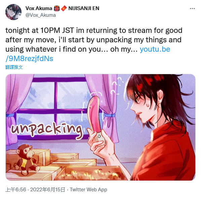Click the open cardboard box in artwork

(92, 174)
